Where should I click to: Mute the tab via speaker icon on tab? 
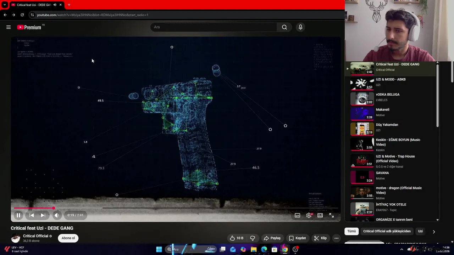point(55,5)
